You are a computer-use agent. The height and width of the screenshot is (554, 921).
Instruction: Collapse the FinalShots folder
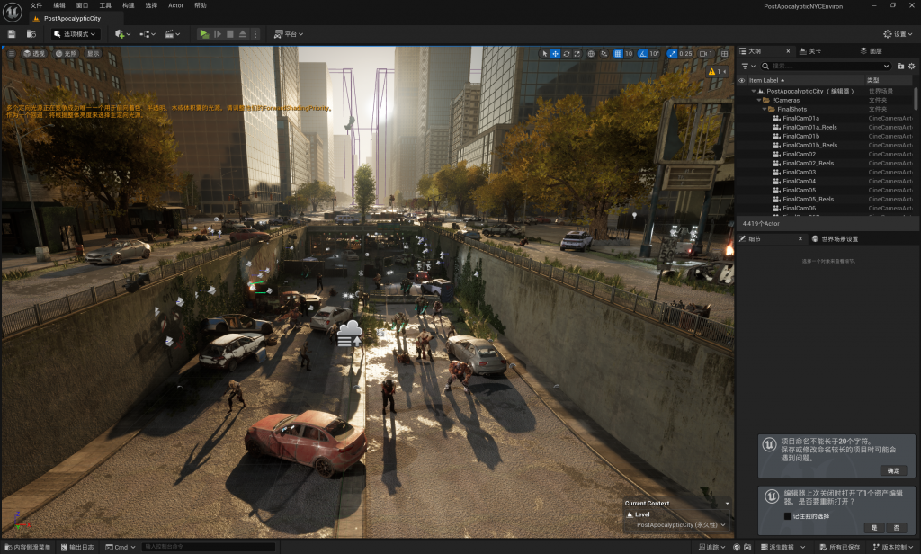[765, 110]
